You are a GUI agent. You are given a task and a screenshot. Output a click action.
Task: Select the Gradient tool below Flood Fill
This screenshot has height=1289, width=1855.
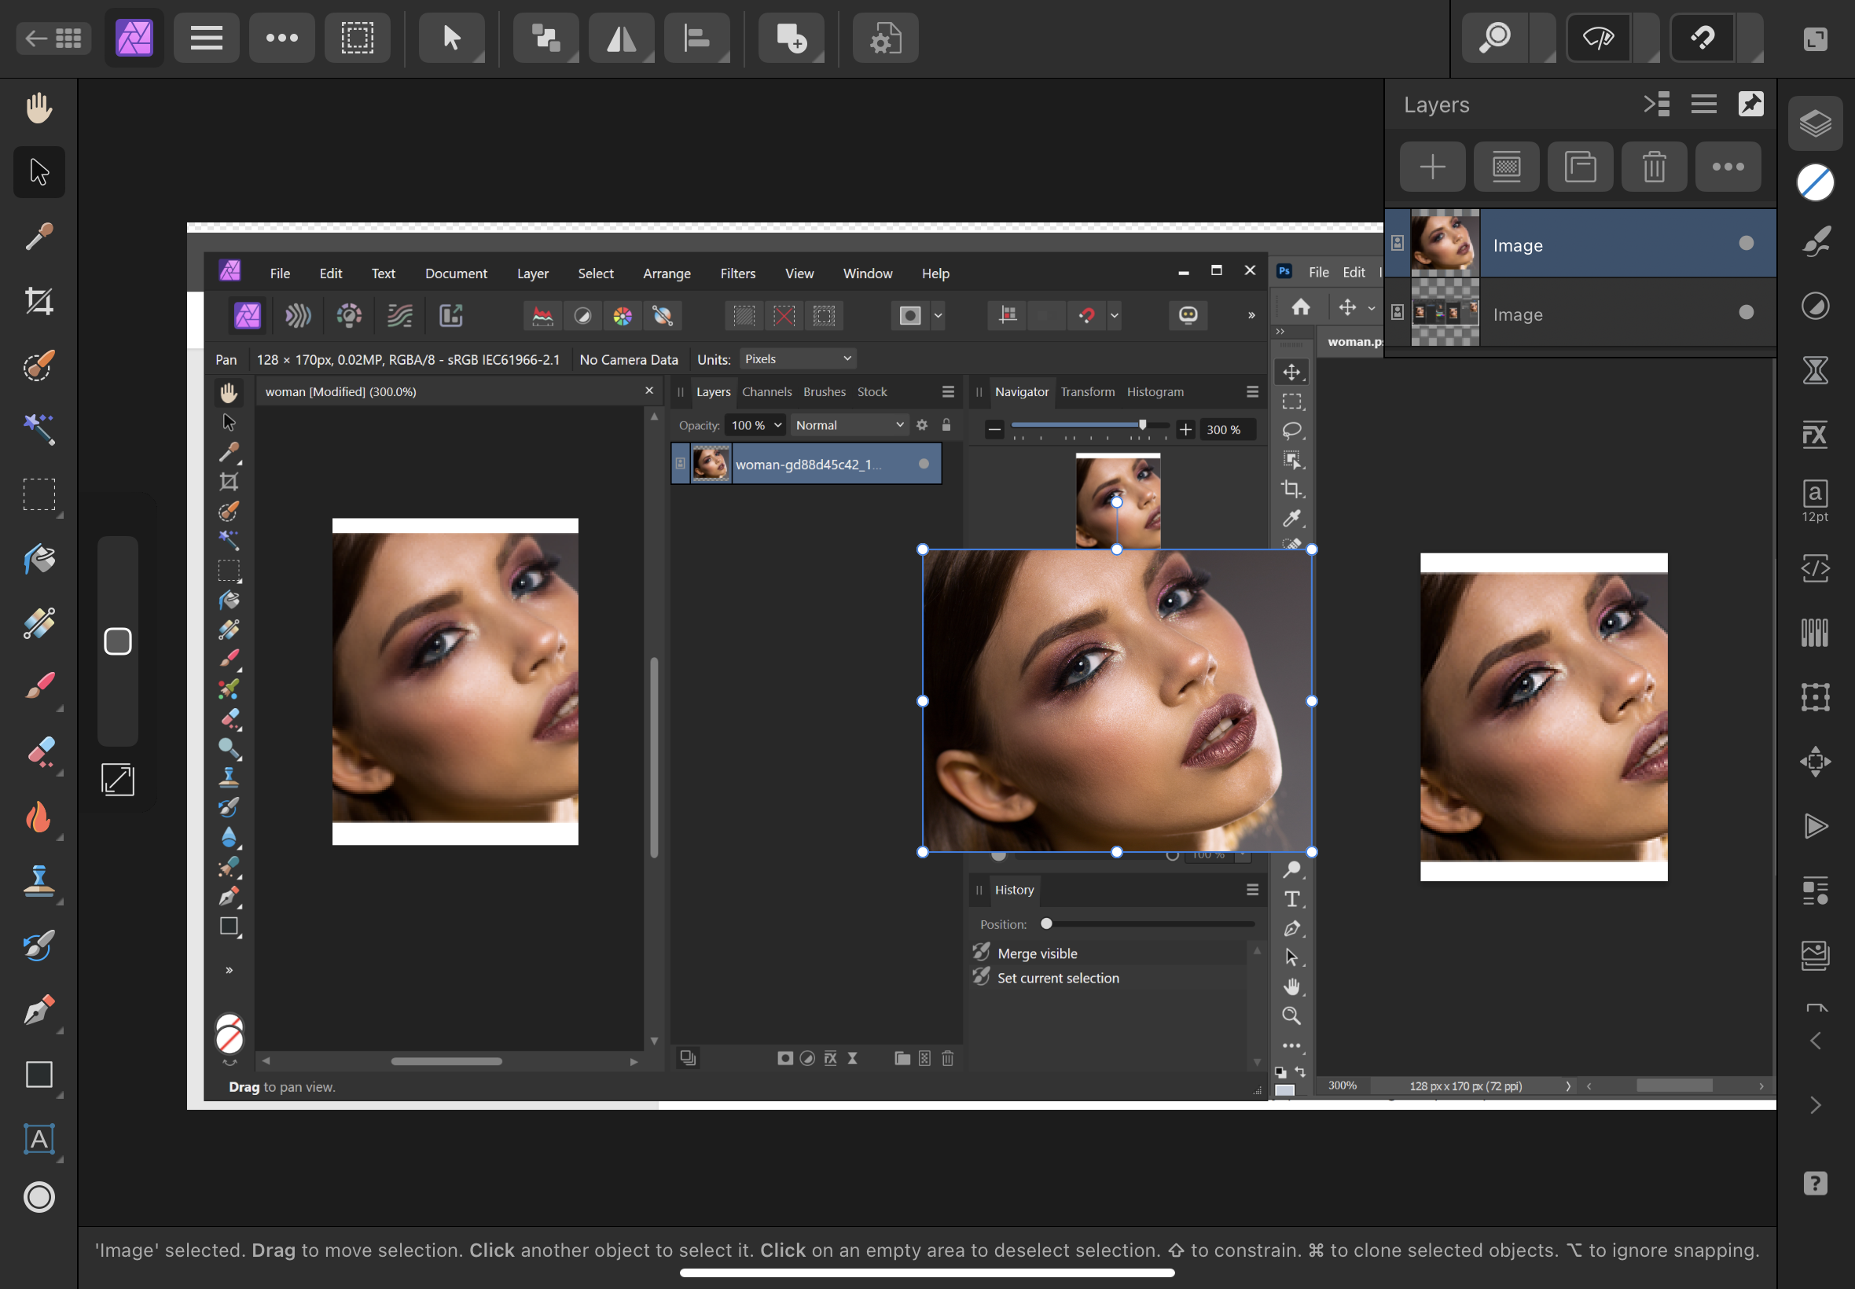click(x=39, y=622)
